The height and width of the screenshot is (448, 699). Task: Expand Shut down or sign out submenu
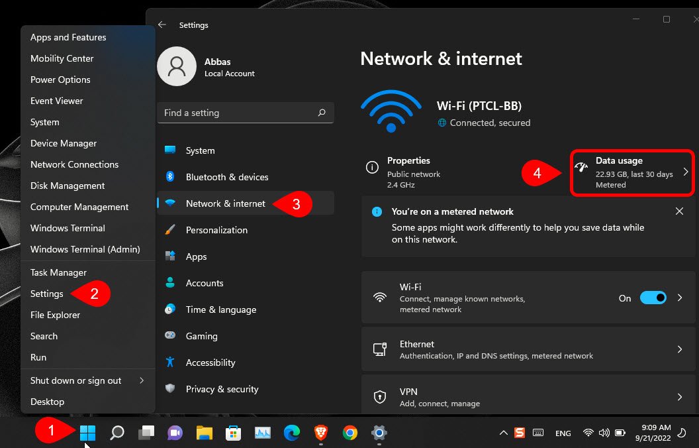coord(141,380)
